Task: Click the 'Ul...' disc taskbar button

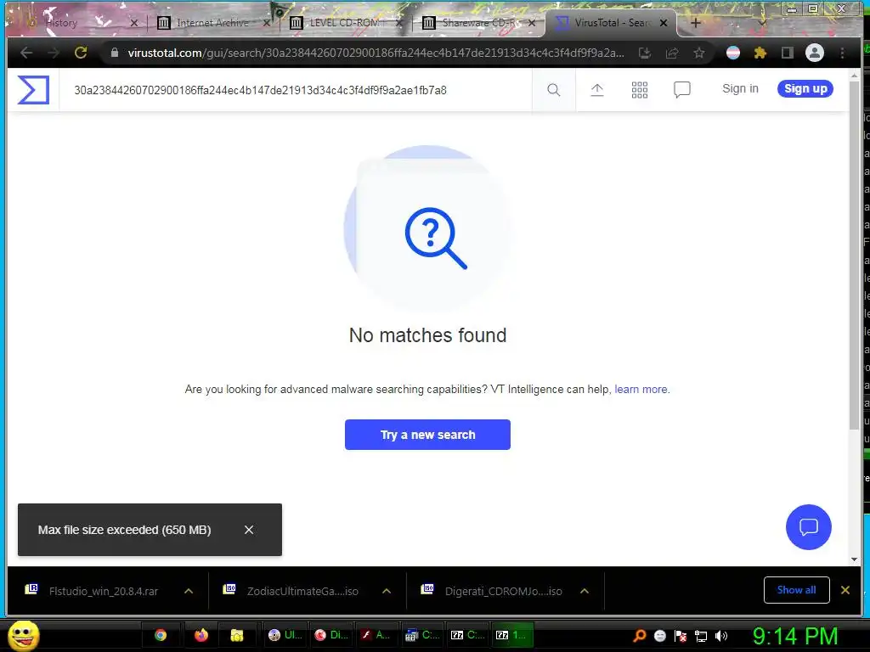Action: [285, 635]
